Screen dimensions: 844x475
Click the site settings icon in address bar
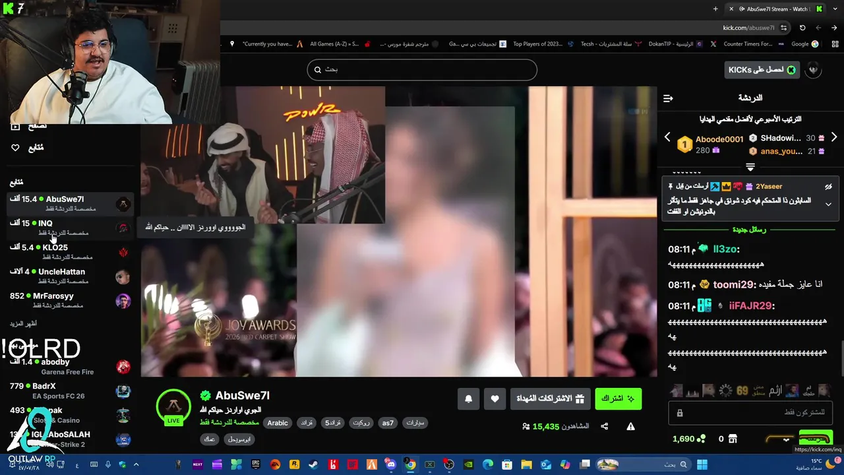(x=783, y=28)
